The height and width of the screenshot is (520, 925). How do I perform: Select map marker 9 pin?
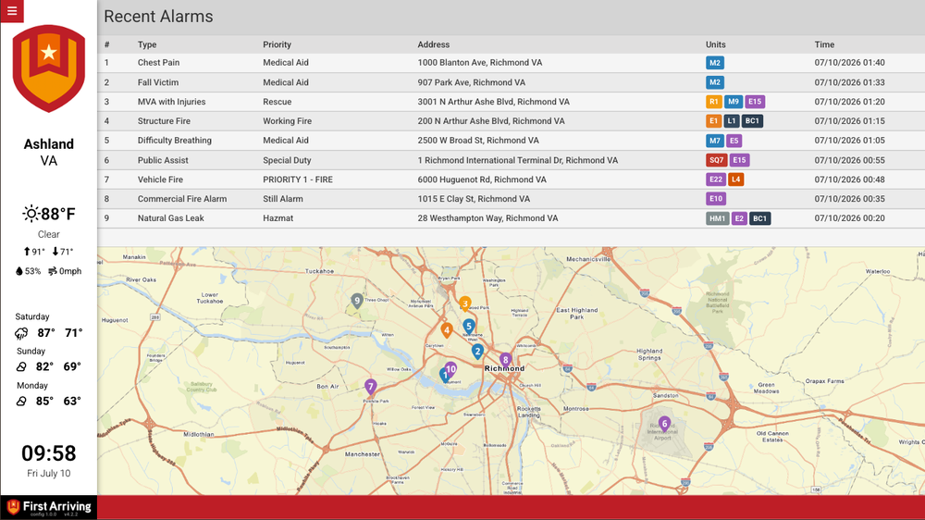click(x=357, y=301)
